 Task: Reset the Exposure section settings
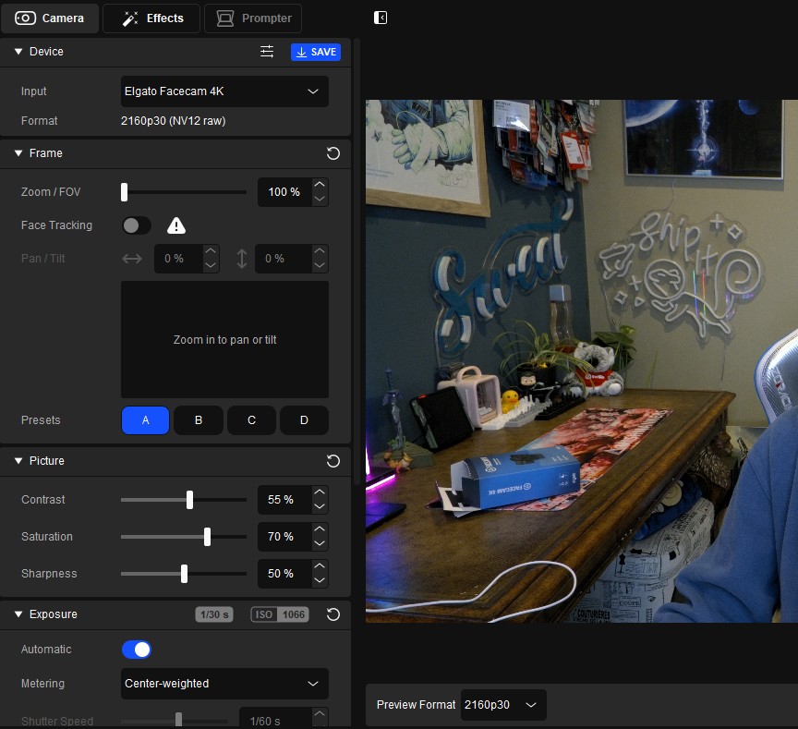click(x=333, y=614)
